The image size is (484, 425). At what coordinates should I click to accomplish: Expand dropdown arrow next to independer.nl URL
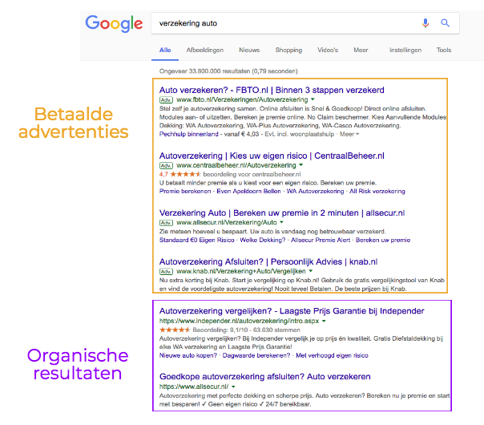pyautogui.click(x=324, y=321)
